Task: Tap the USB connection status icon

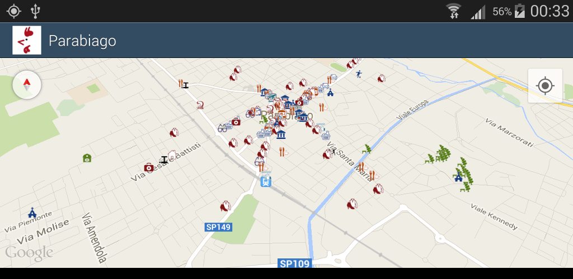Action: click(35, 11)
